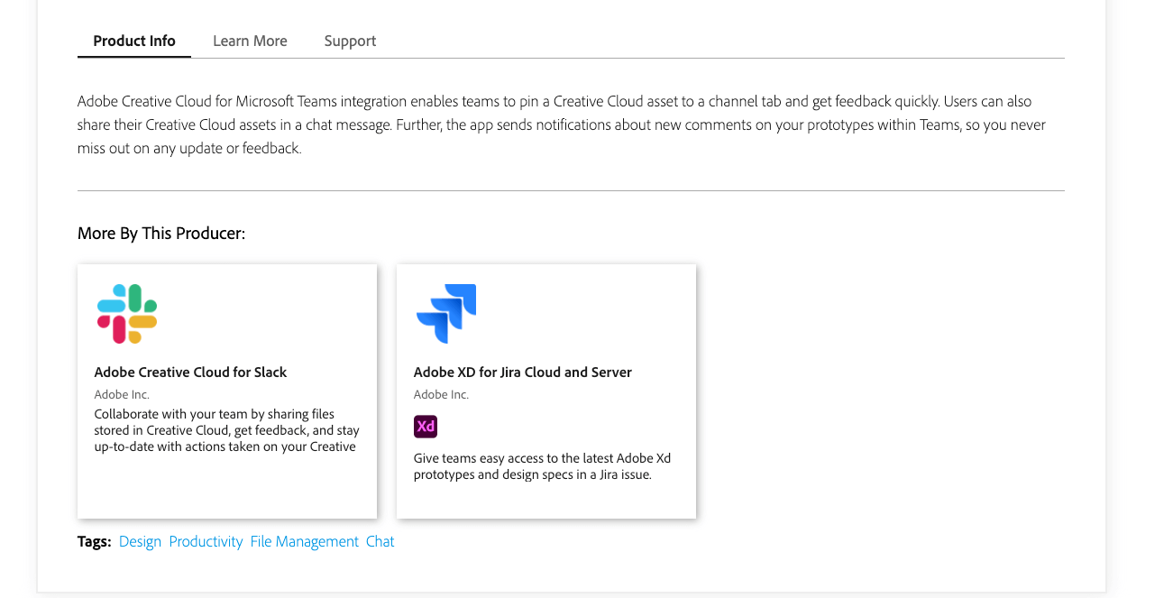Image resolution: width=1164 pixels, height=598 pixels.
Task: Click the Microsoft Teams integration description paragraph
Action: point(561,124)
